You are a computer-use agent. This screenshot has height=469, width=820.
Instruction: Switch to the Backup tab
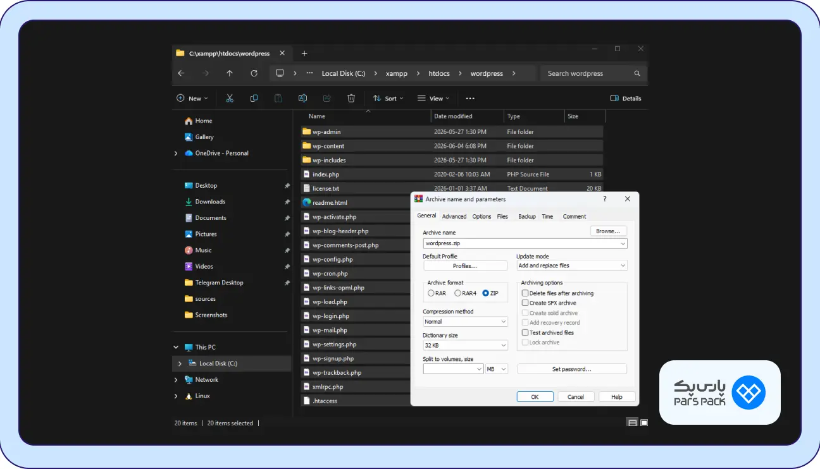pyautogui.click(x=527, y=216)
